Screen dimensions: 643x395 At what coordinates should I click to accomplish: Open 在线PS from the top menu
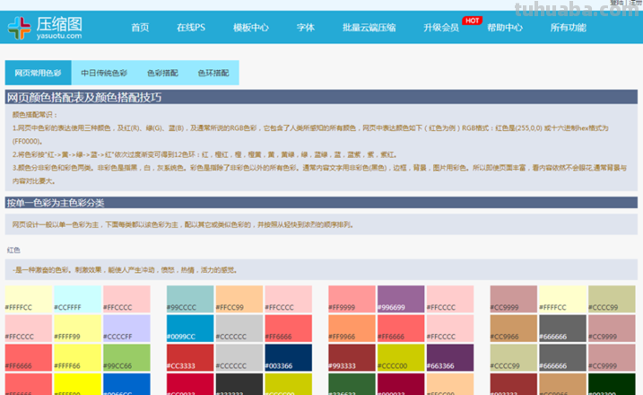[191, 28]
